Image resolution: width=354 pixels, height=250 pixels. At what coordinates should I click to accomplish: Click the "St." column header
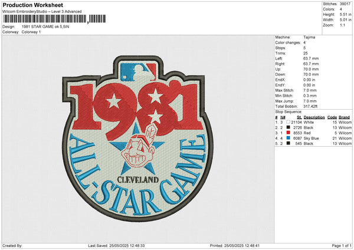[299, 117]
